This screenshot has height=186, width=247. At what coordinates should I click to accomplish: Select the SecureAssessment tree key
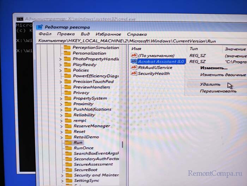[94, 164]
